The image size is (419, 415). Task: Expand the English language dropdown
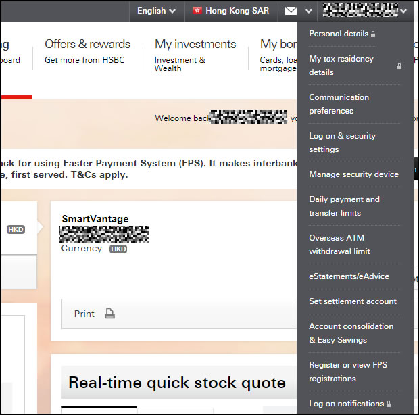(156, 11)
